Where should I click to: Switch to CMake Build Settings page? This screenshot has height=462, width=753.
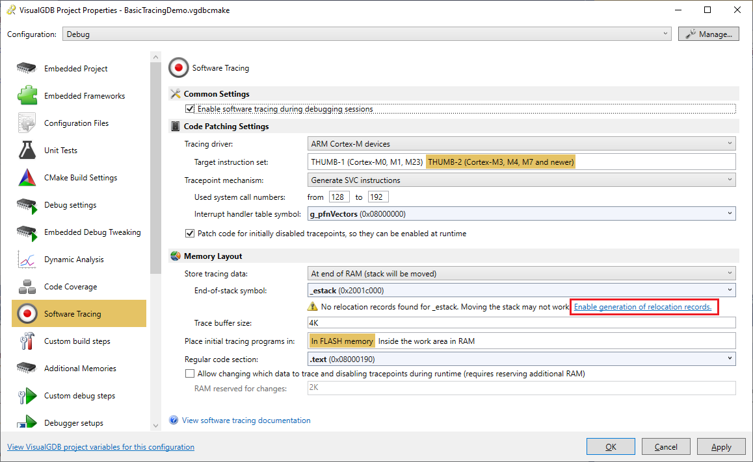click(79, 178)
